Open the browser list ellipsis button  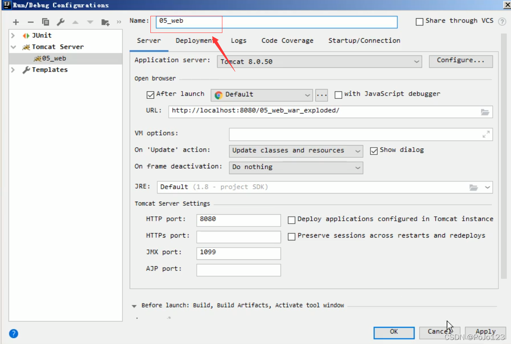tap(322, 95)
